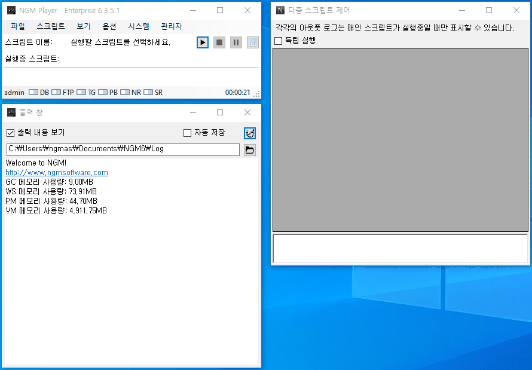
Task: Open the multi-script control icon
Action: point(252,42)
